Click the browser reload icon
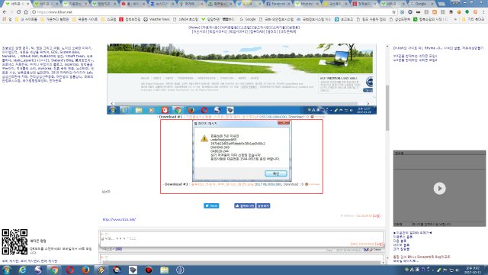Image resolution: width=488 pixels, height=275 pixels. [18, 12]
